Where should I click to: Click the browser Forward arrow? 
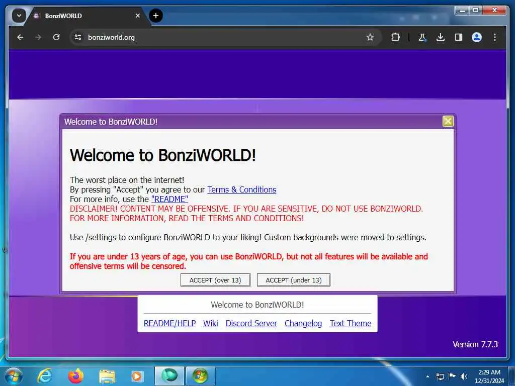click(38, 37)
